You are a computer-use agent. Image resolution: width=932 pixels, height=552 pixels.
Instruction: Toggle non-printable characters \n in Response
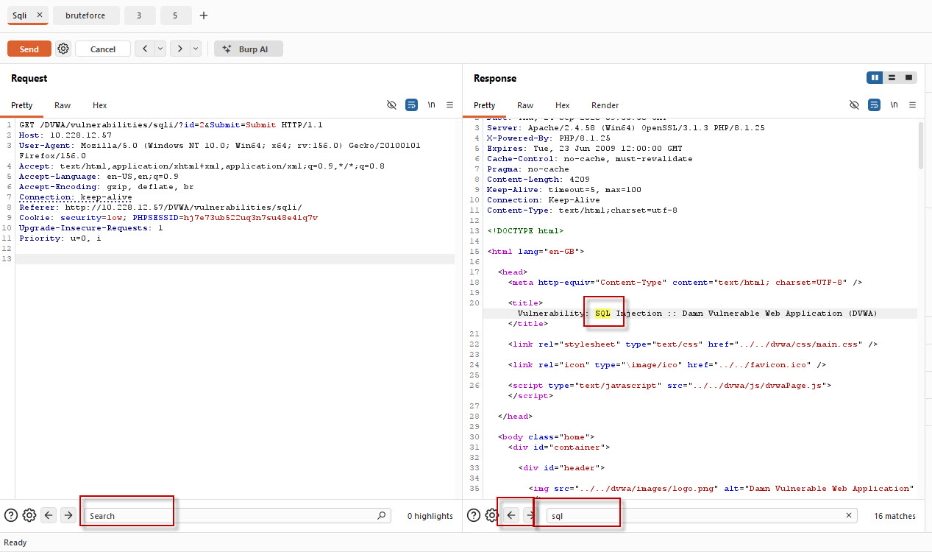(x=894, y=105)
